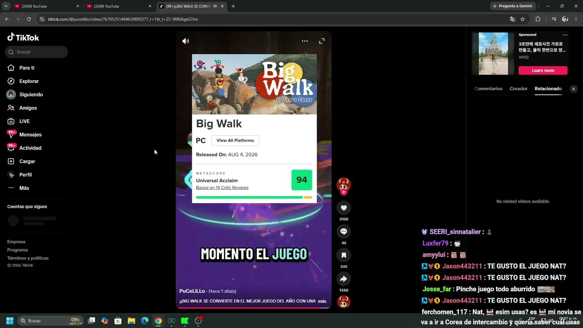
Task: Click the Learn more ad button
Action: click(x=543, y=71)
